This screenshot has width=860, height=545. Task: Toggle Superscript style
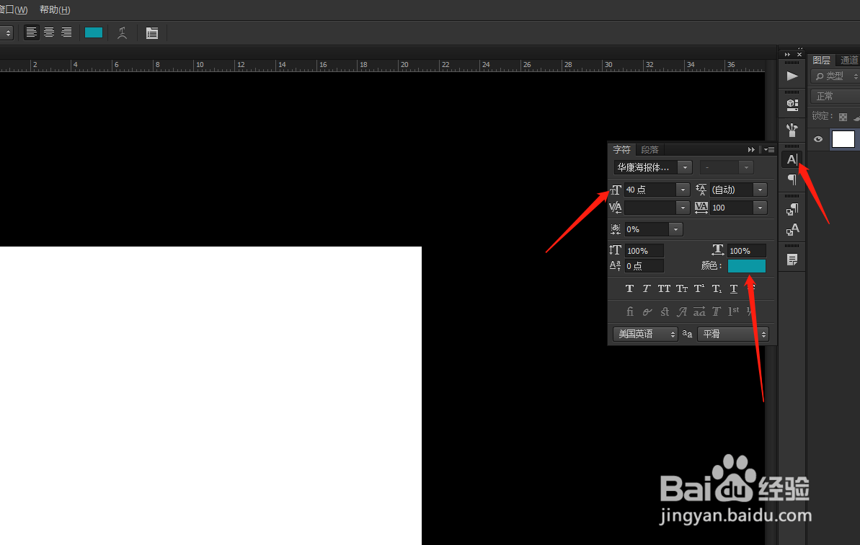[x=699, y=288]
